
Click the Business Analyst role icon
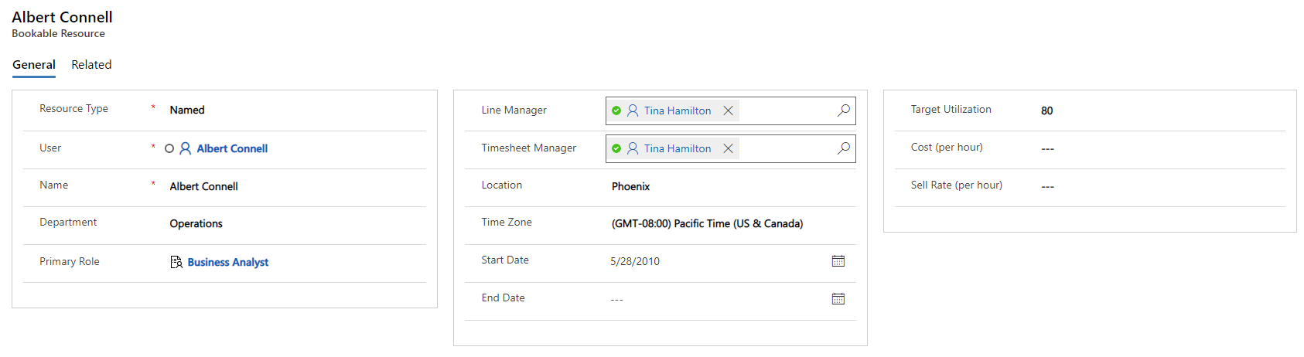coord(176,262)
